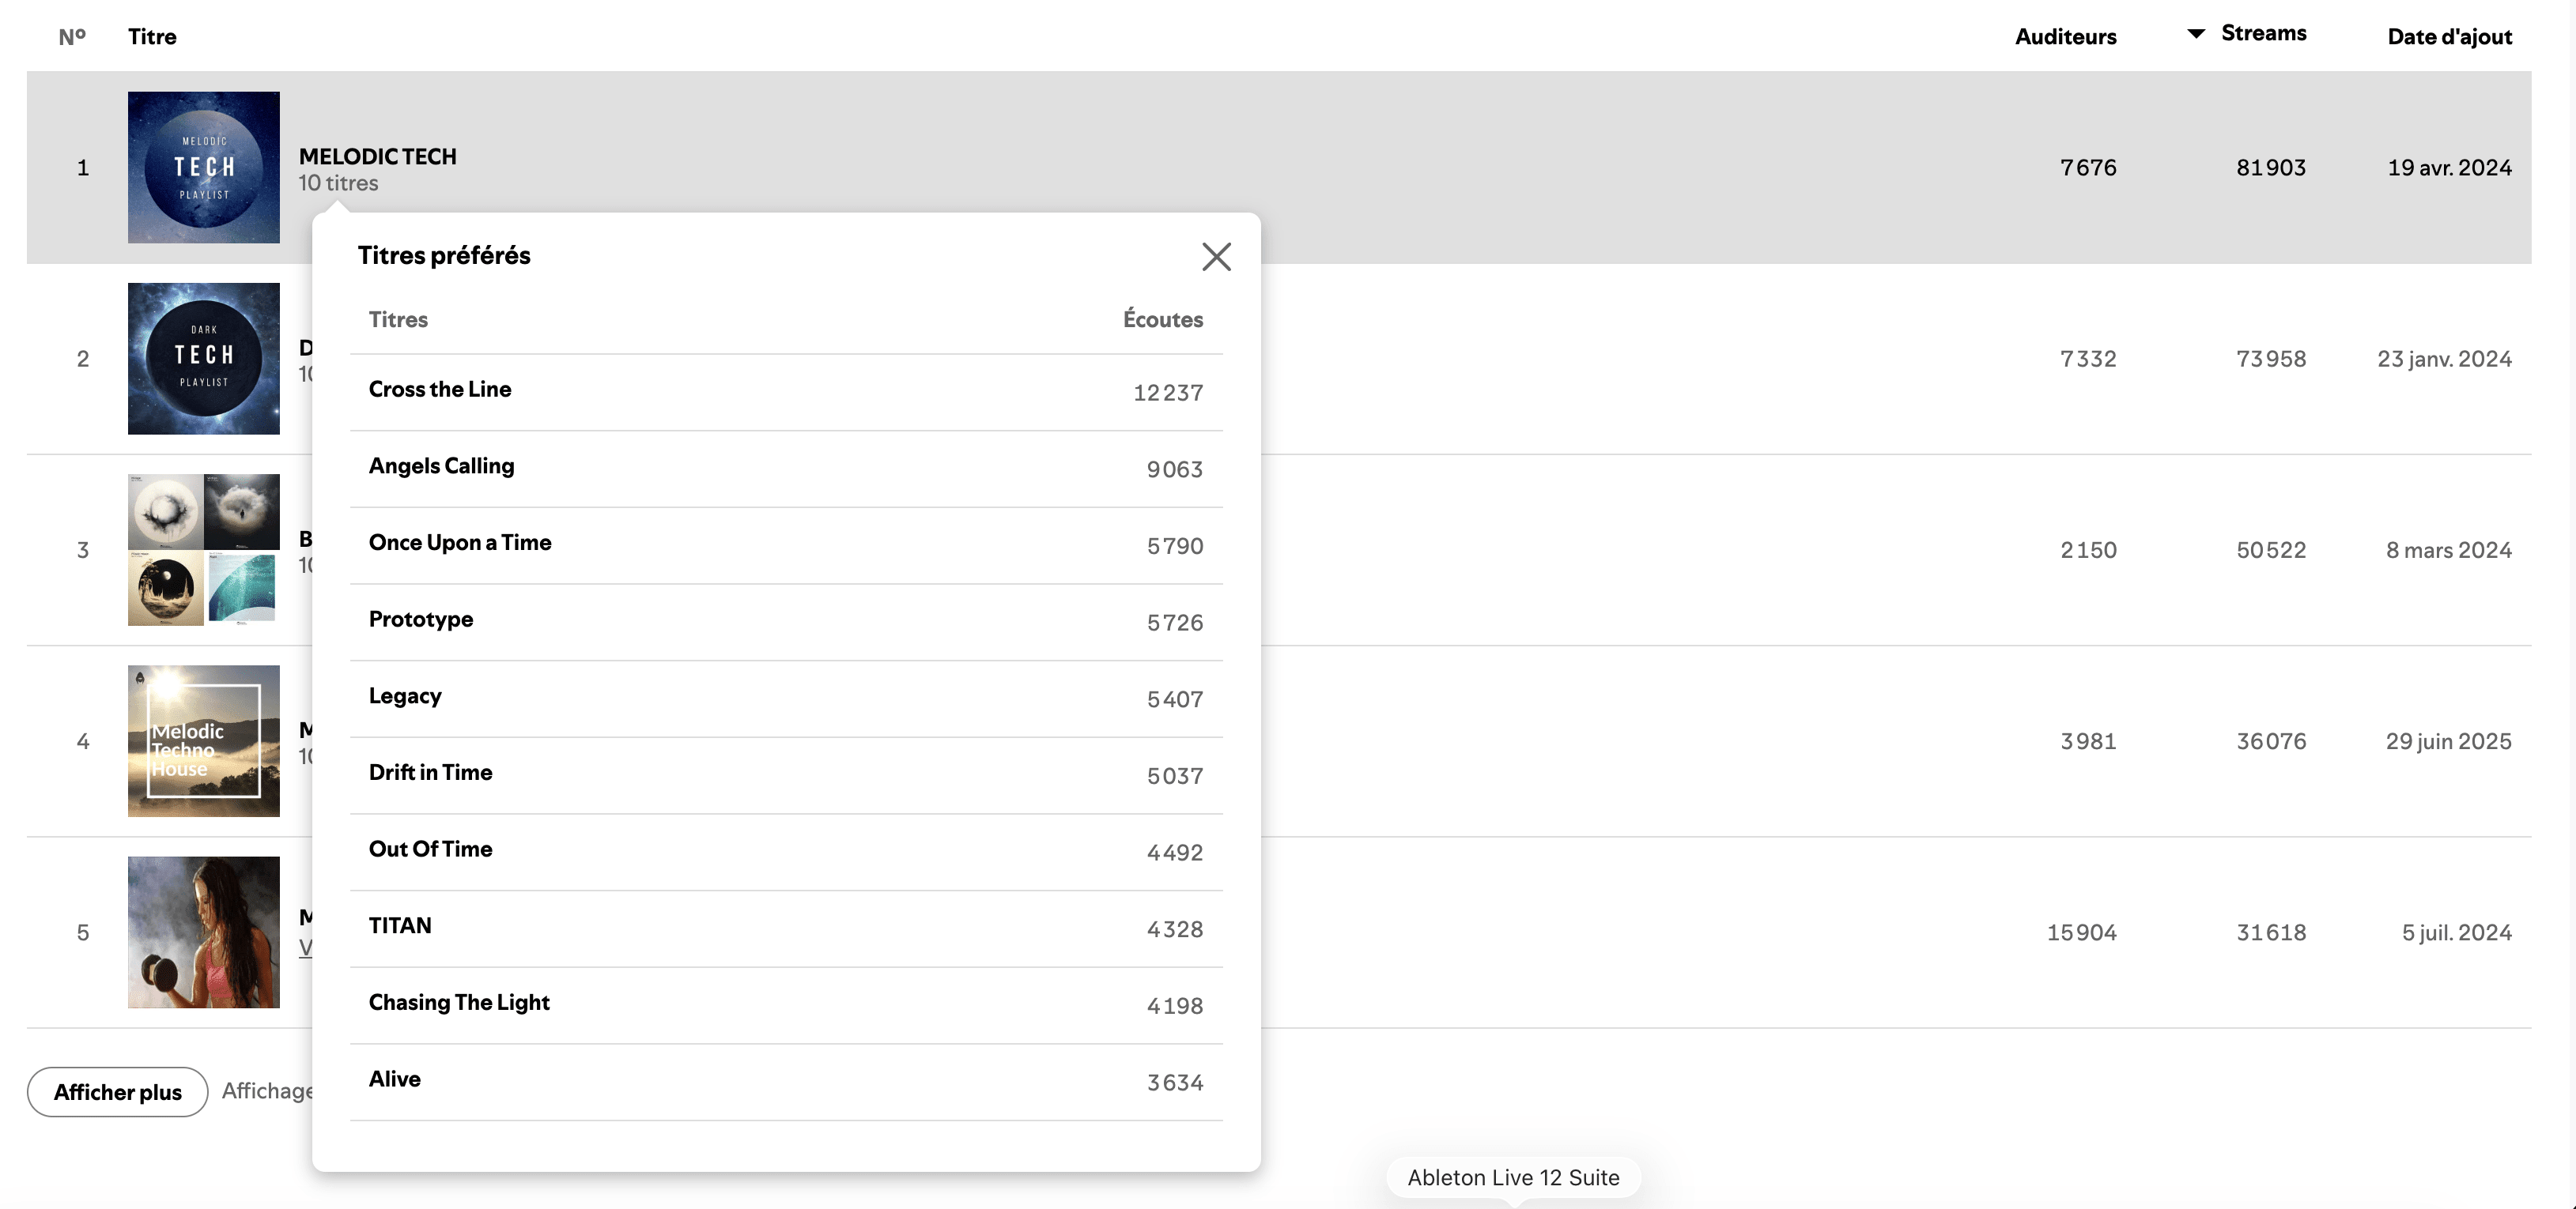The height and width of the screenshot is (1209, 2576).
Task: Sort by Date d'ajout column
Action: [x=2449, y=36]
